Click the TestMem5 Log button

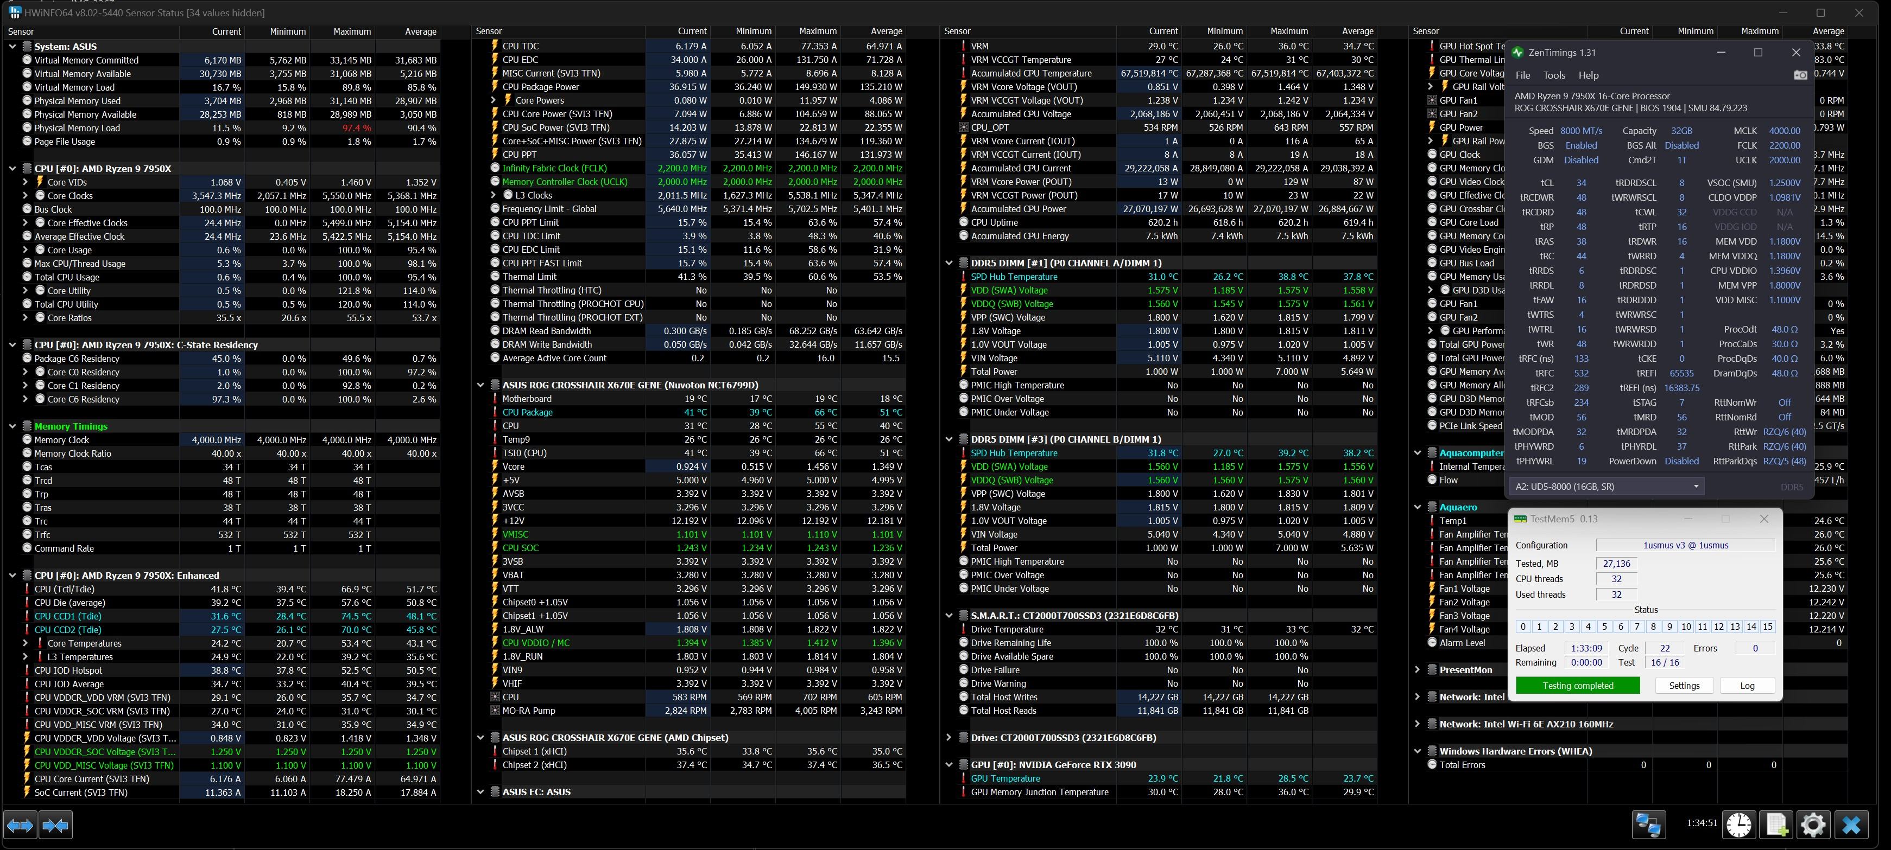coord(1747,686)
